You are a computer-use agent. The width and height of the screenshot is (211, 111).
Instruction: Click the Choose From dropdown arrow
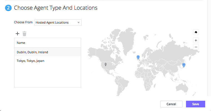pyautogui.click(x=79, y=22)
